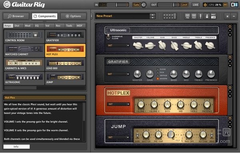Select the Gratifier Modern mode
Image resolution: width=240 pixels, height=153 pixels.
158,79
